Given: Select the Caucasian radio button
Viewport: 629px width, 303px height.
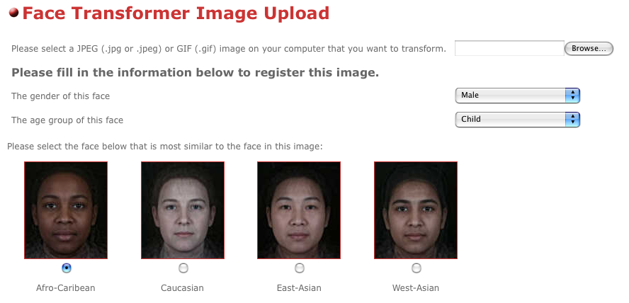Looking at the screenshot, I should click(183, 268).
